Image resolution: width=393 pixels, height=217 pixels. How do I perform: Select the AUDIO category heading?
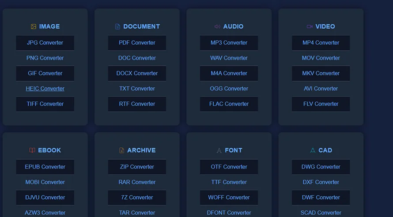tap(233, 26)
